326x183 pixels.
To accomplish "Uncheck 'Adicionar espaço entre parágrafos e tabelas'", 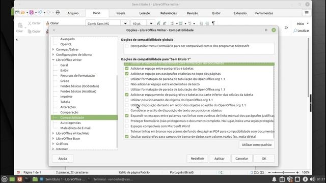I will 127,69.
